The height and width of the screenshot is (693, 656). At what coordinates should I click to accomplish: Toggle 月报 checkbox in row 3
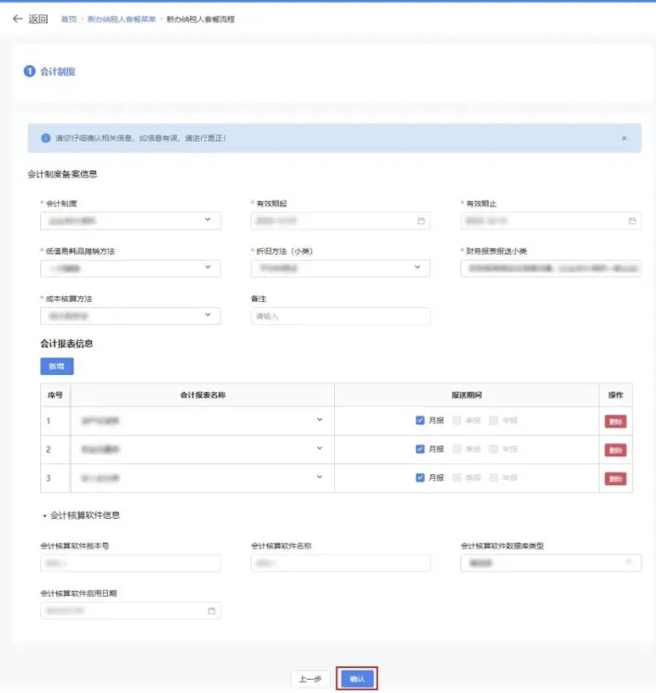click(x=420, y=478)
